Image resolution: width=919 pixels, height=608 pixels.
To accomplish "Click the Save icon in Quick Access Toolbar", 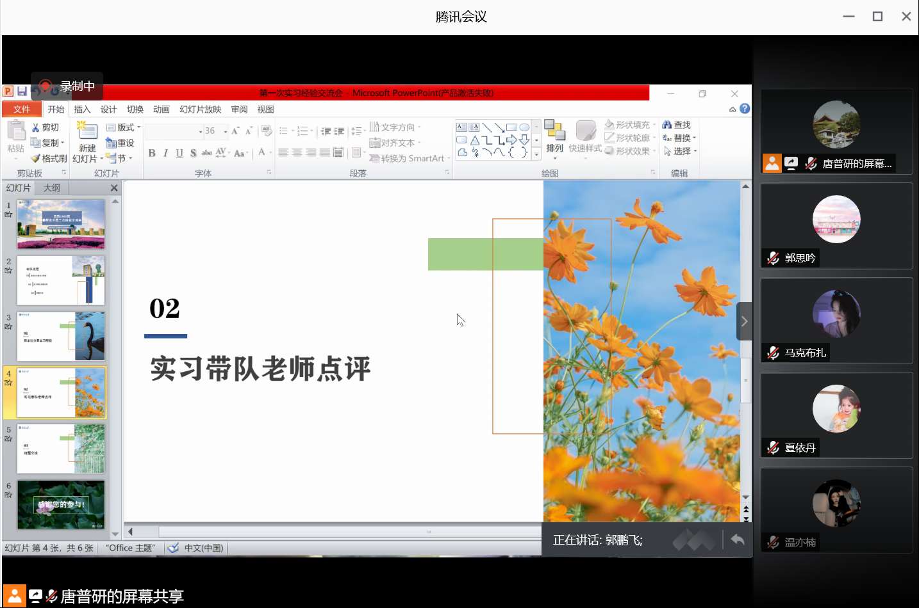I will coord(23,90).
